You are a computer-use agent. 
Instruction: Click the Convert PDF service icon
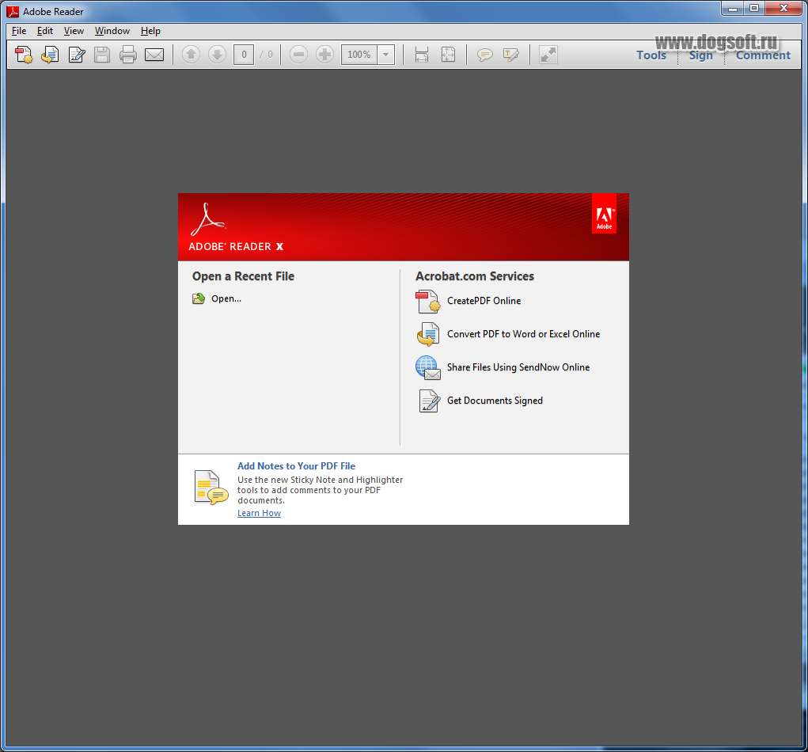427,335
